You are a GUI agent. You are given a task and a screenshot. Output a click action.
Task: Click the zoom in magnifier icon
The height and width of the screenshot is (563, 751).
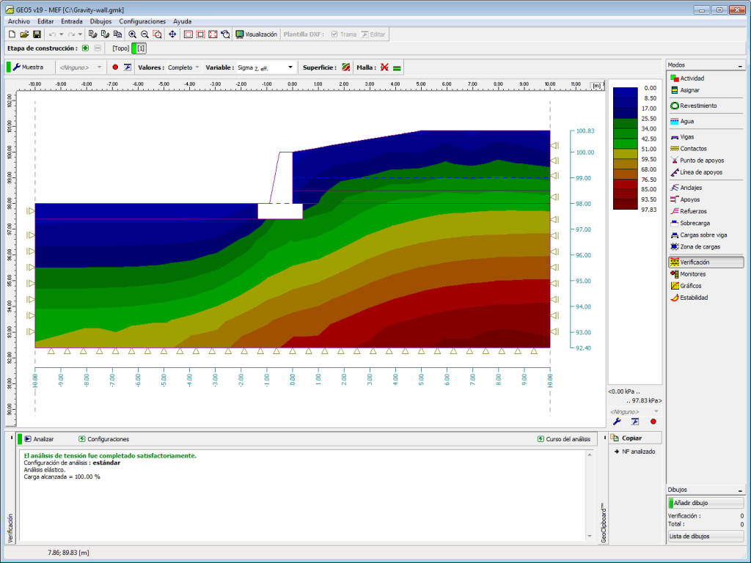133,34
